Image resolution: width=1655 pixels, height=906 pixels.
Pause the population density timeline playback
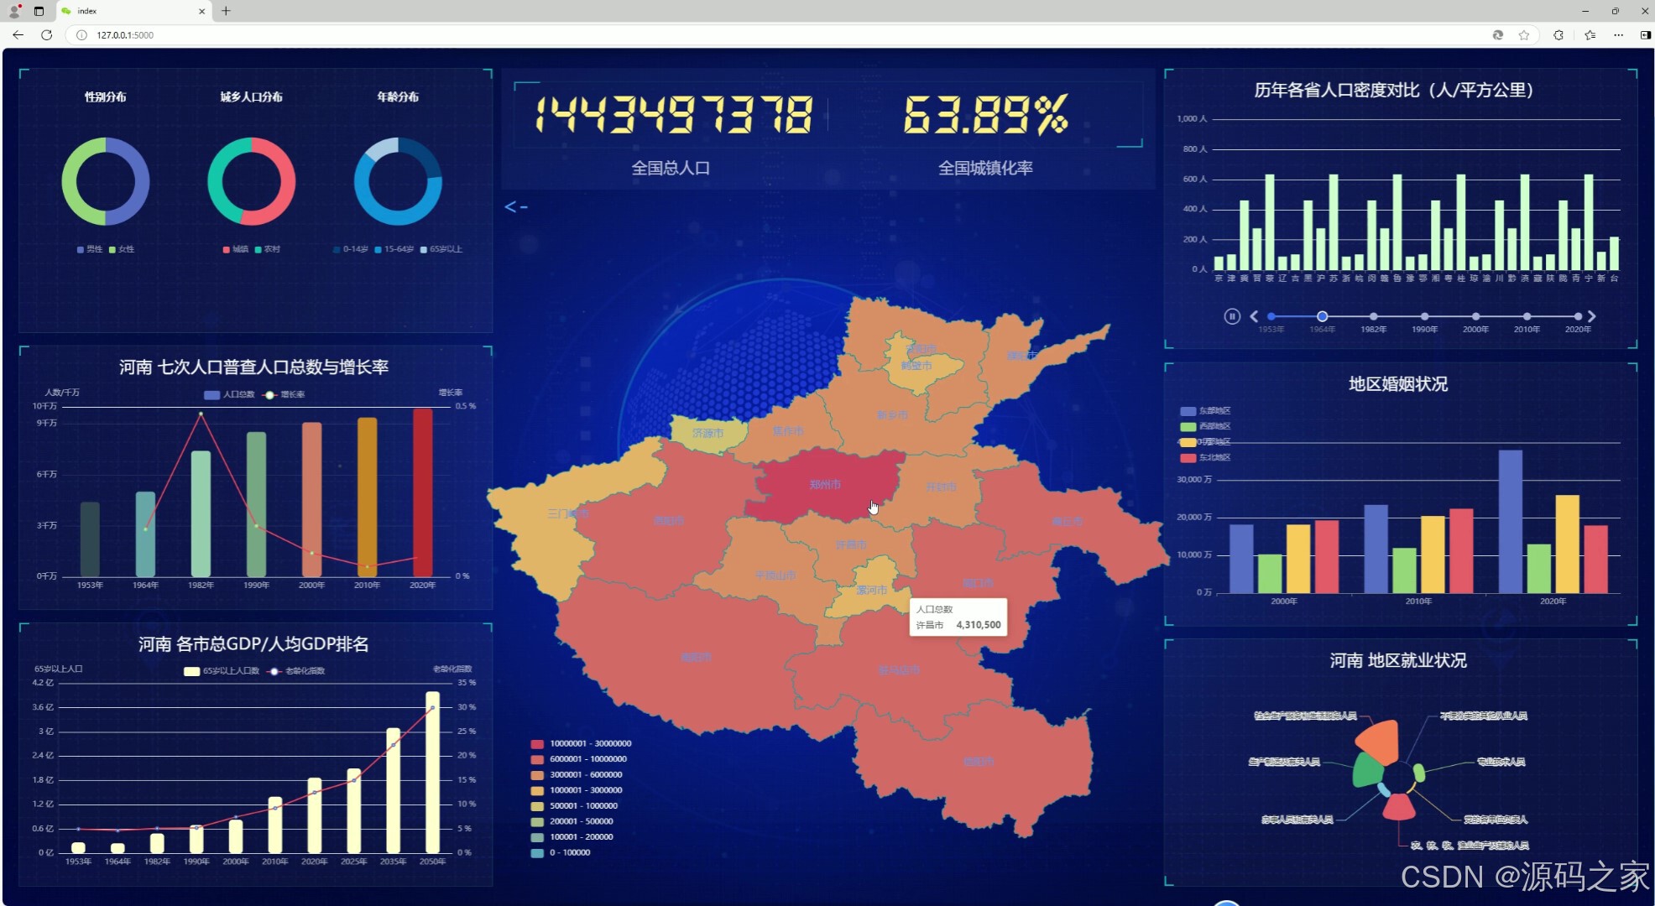click(1231, 316)
